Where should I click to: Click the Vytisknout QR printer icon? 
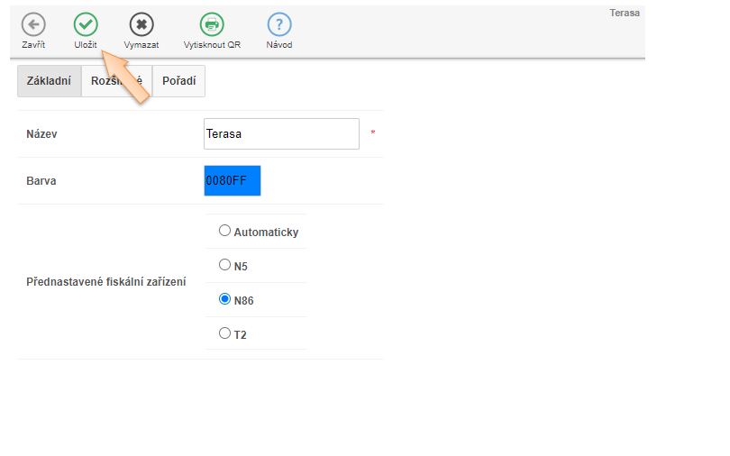click(212, 25)
